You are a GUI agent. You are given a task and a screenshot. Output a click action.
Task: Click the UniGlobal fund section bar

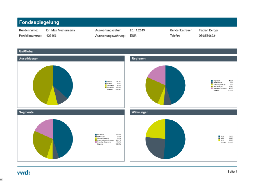click(127, 51)
